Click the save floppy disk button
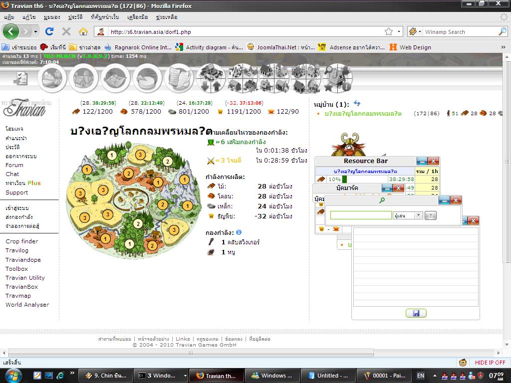The width and height of the screenshot is (511, 383). pyautogui.click(x=416, y=313)
